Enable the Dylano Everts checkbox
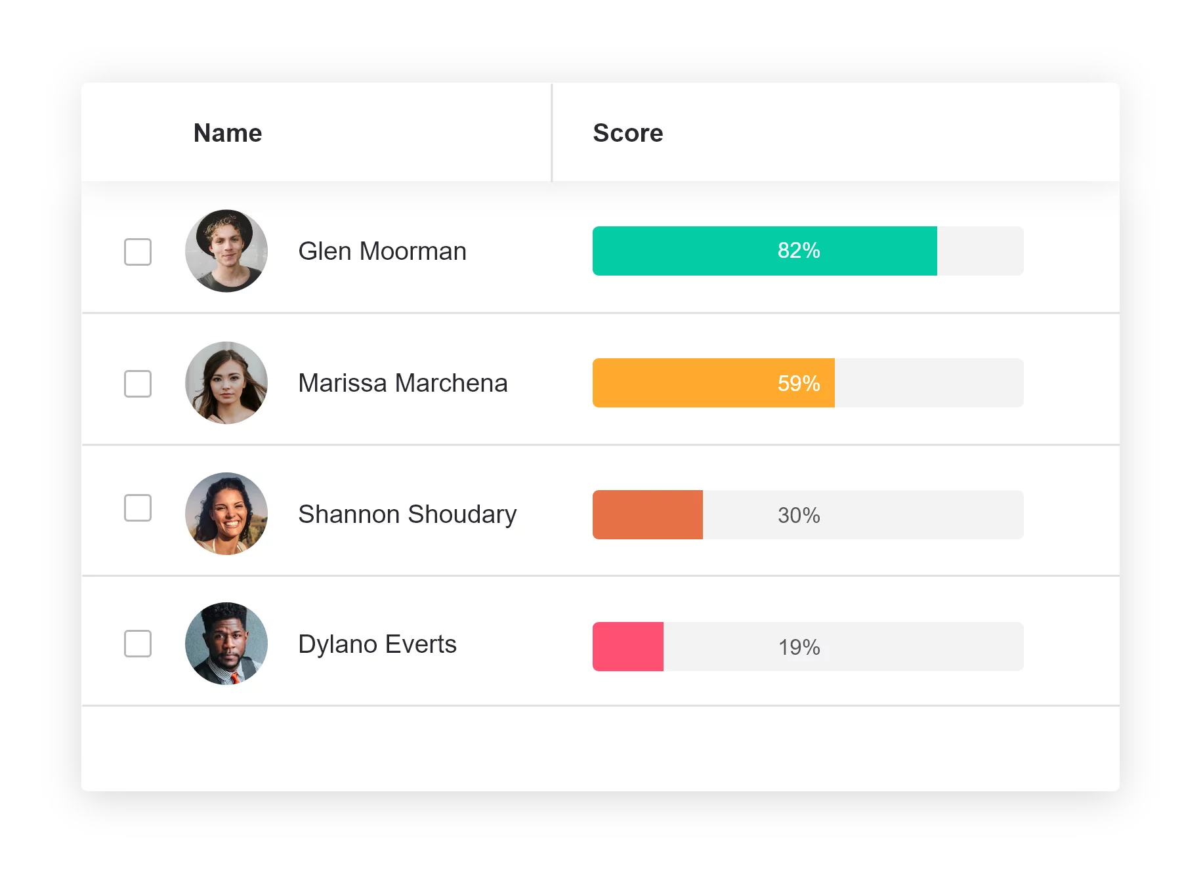Viewport: 1203px width, 870px height. [x=138, y=644]
